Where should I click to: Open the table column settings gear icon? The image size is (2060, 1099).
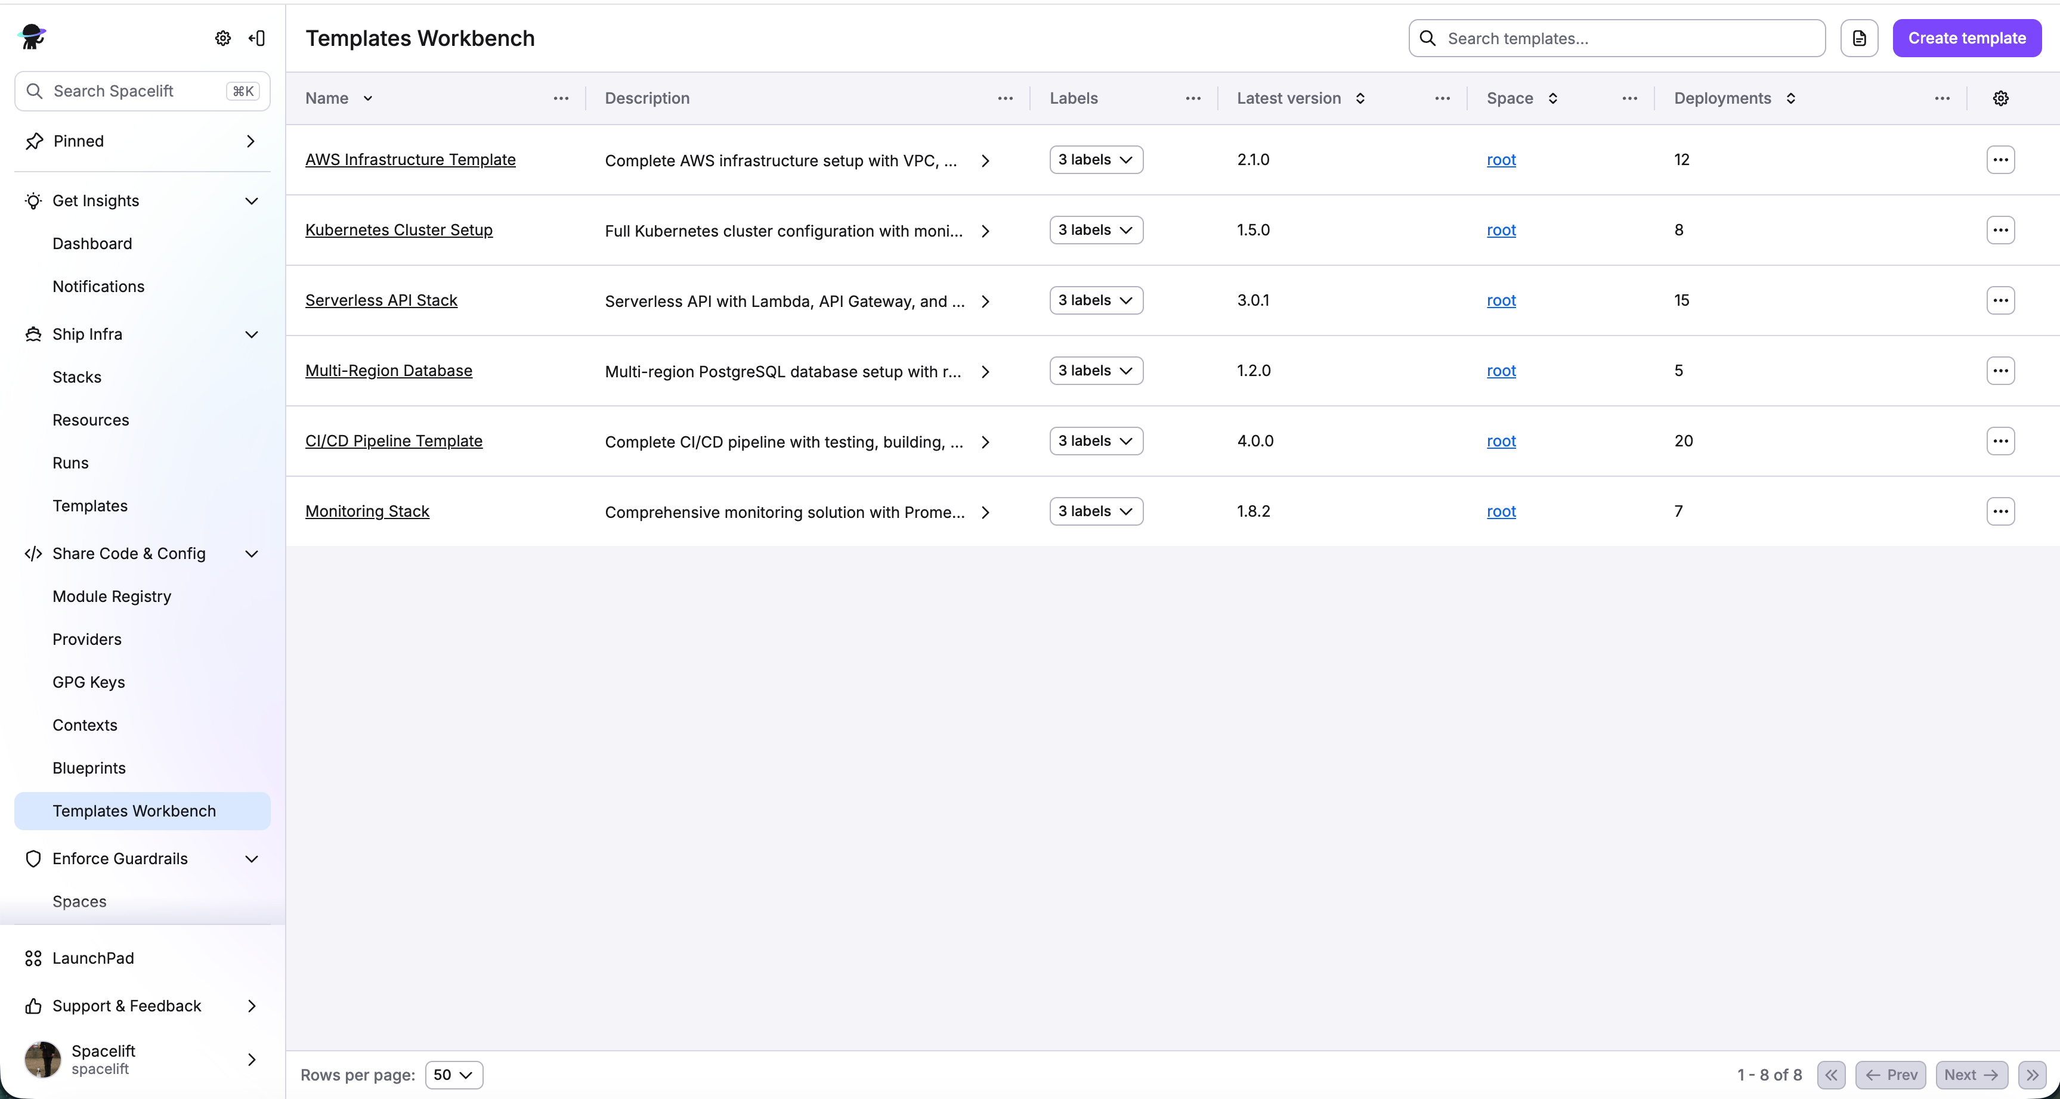click(2000, 98)
